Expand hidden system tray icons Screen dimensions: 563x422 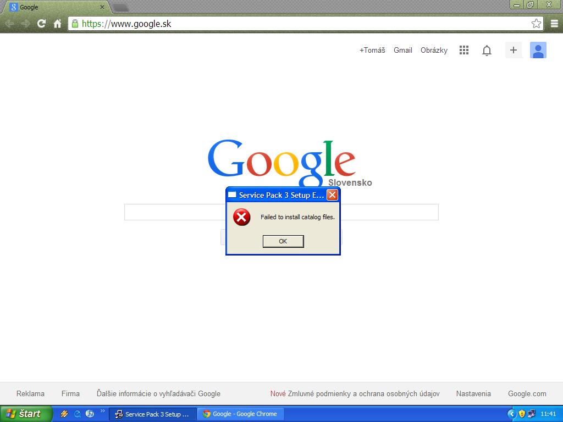512,414
